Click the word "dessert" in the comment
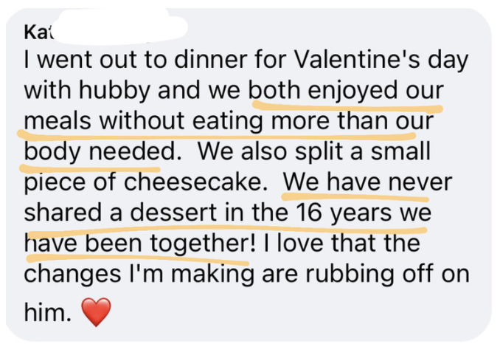Viewport: 500px width, 344px height. [173, 213]
